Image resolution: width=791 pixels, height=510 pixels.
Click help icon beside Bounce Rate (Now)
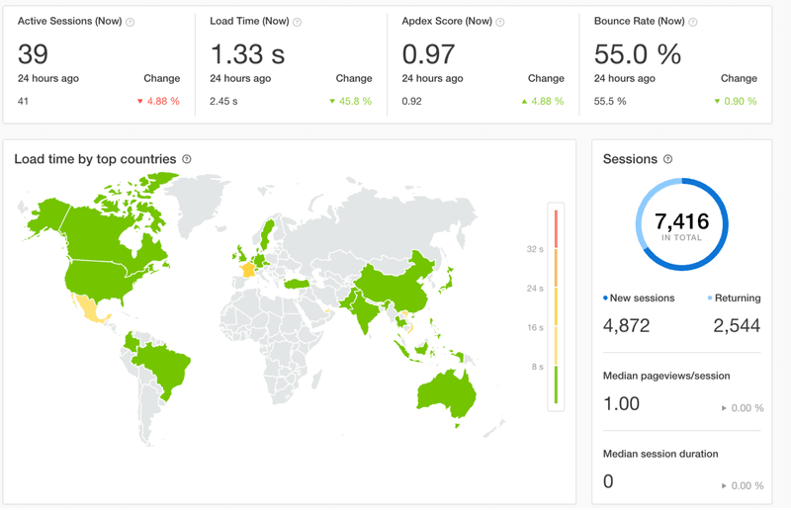pyautogui.click(x=691, y=22)
